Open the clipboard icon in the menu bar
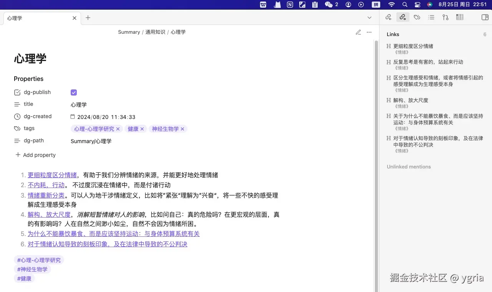The height and width of the screenshot is (292, 492). click(x=315, y=5)
